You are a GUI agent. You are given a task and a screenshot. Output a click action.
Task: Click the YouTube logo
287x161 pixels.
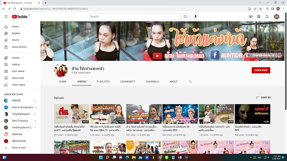20,17
